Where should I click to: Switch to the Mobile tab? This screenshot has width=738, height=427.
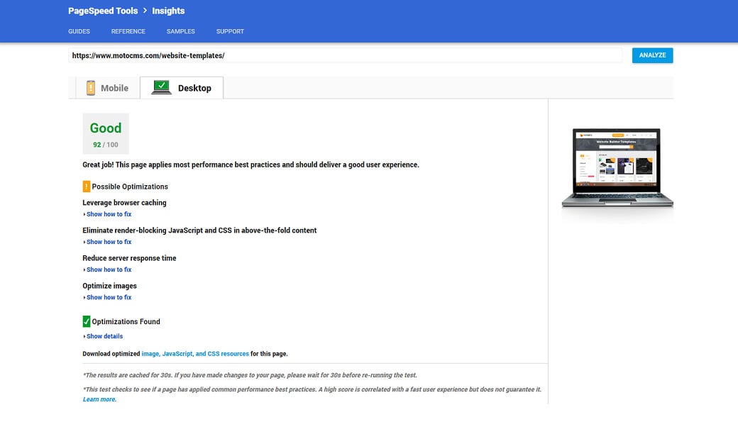(108, 88)
